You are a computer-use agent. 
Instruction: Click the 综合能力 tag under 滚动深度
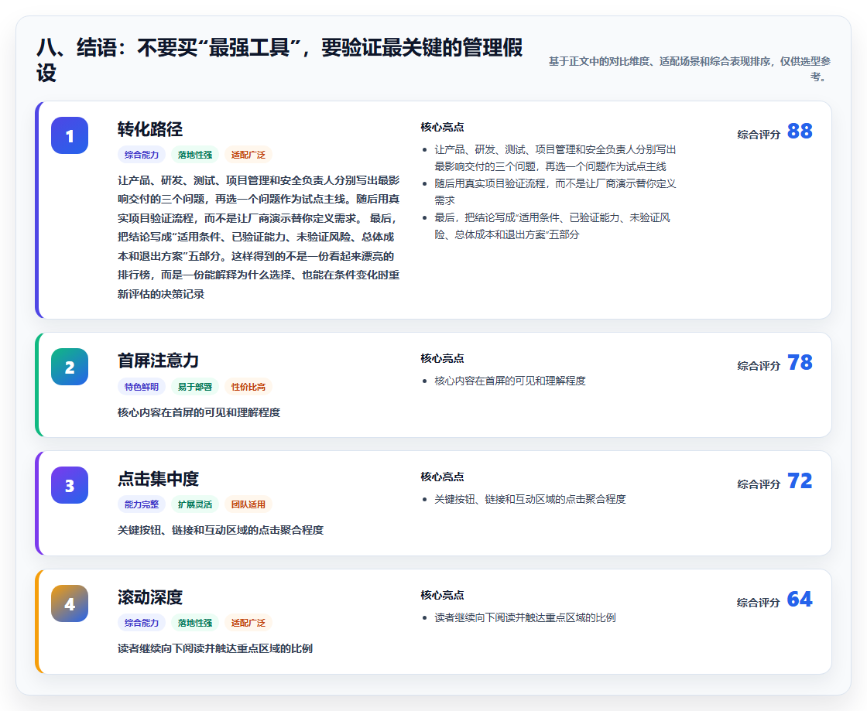coord(142,623)
